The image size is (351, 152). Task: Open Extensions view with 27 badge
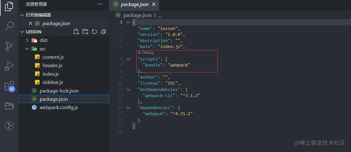9,86
